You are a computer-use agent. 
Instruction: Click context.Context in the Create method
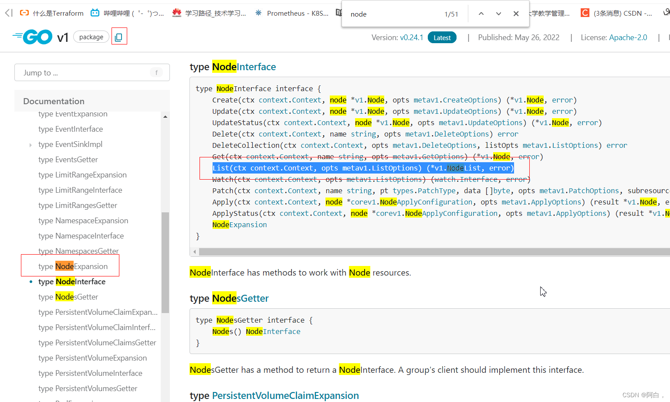pos(290,100)
